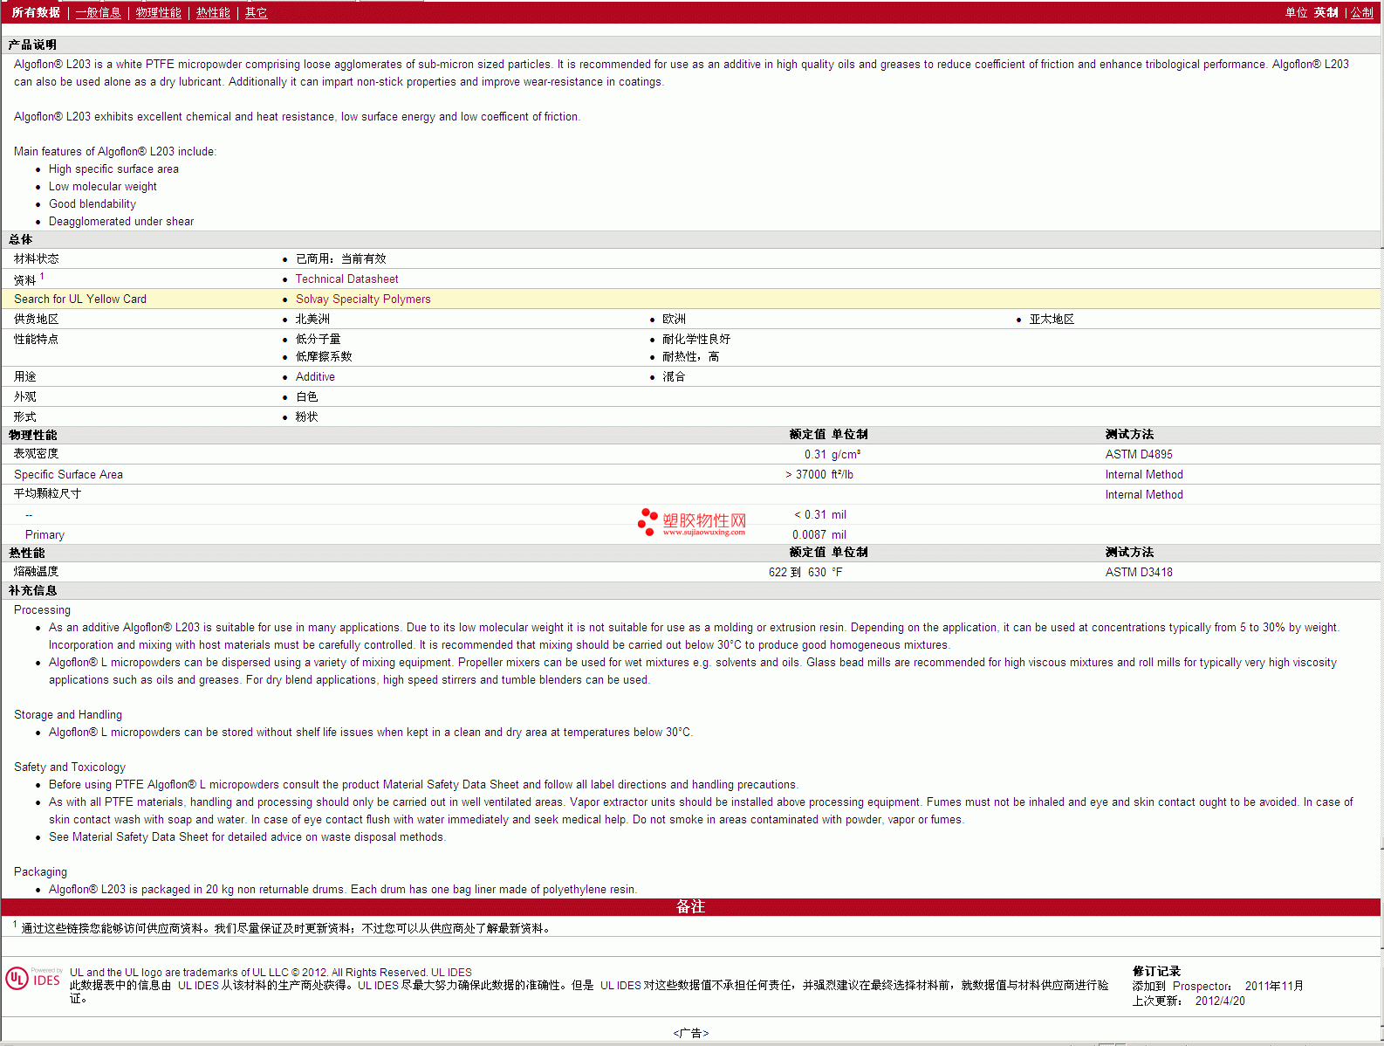Click the Search for UL Yellow Card label
The width and height of the screenshot is (1384, 1046).
coord(80,299)
